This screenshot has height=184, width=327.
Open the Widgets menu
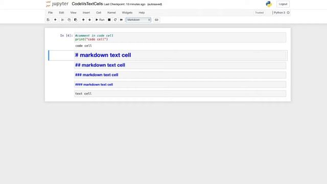click(127, 13)
